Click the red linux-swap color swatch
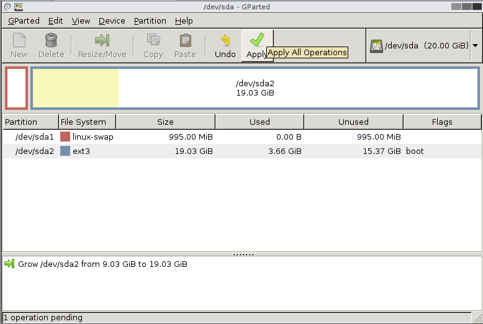483x324 pixels. pos(65,137)
